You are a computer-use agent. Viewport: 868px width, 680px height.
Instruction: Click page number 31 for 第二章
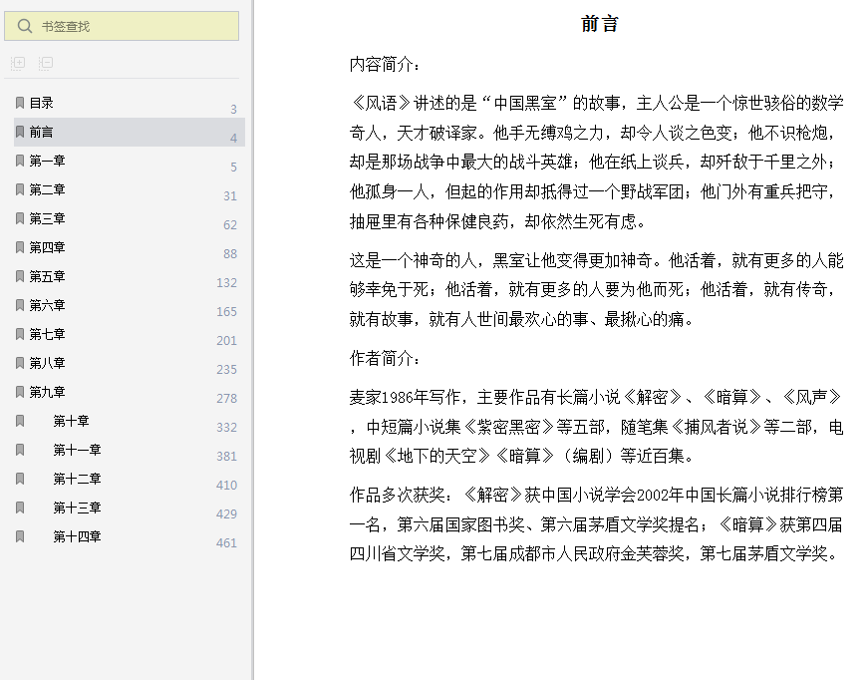point(230,196)
